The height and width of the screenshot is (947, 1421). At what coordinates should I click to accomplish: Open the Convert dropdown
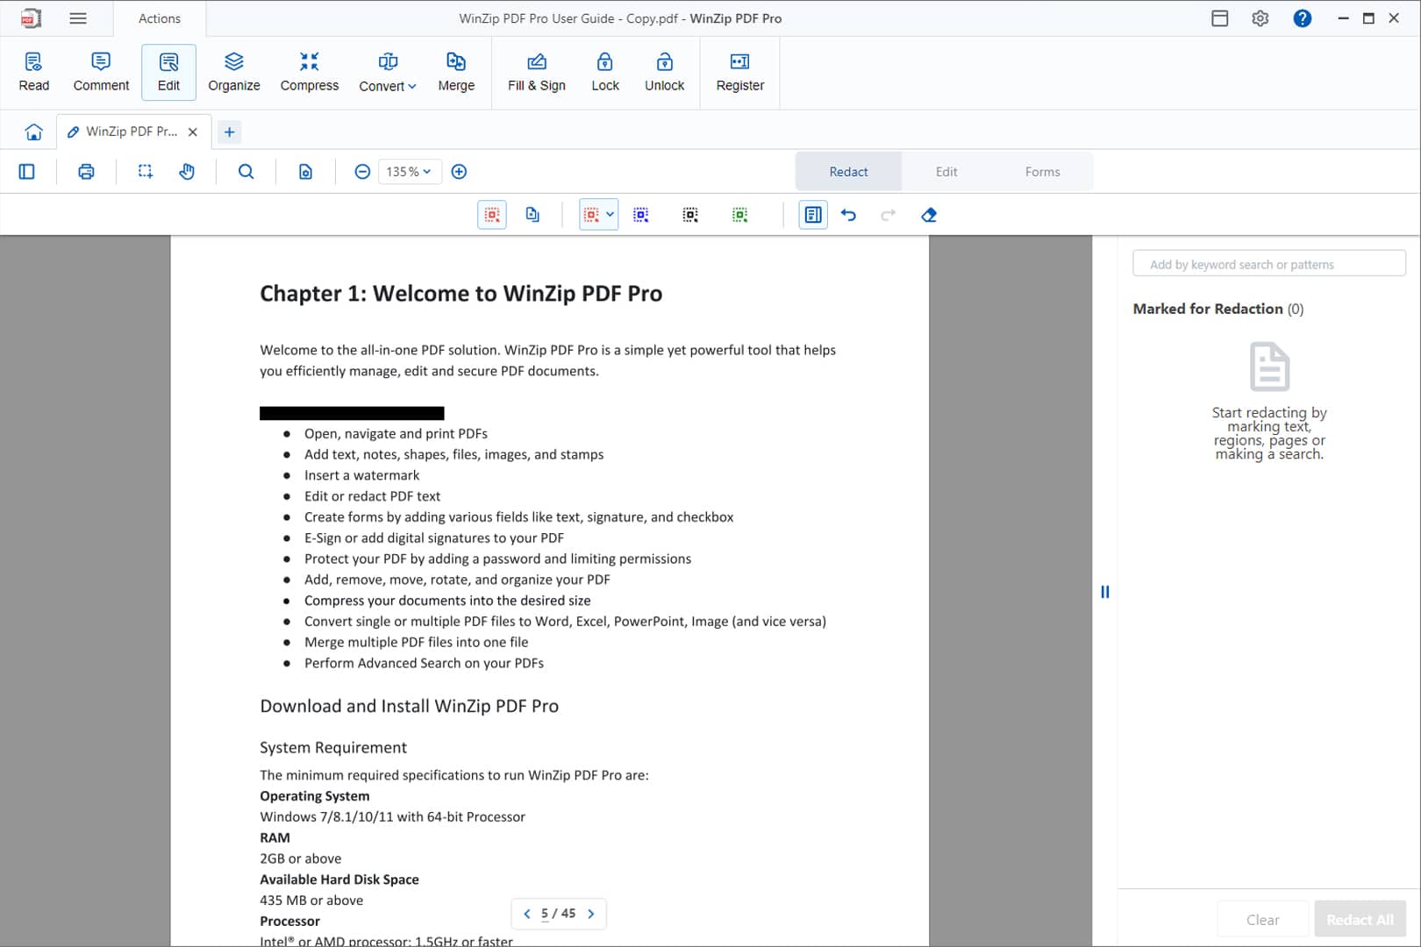point(387,72)
